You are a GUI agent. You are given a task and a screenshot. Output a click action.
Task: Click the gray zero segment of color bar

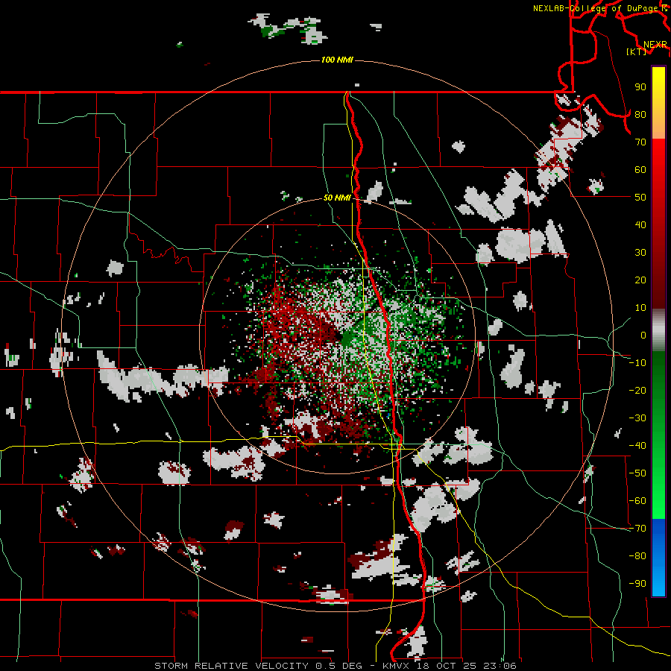[x=658, y=330]
